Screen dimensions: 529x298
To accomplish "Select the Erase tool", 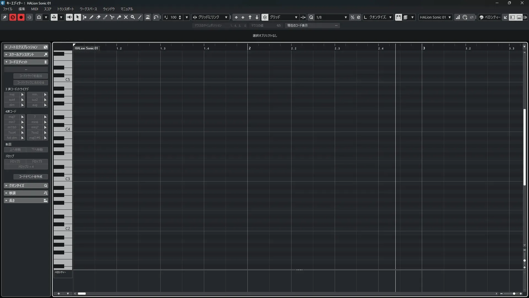I will click(x=98, y=17).
